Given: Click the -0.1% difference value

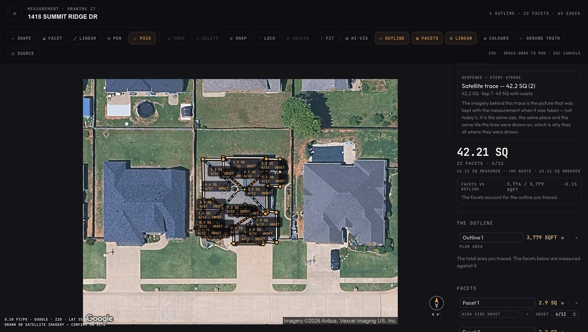Looking at the screenshot, I should click(570, 184).
